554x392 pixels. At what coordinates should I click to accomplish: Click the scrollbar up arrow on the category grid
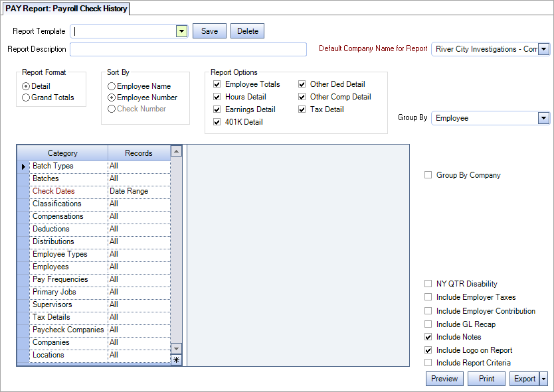(175, 153)
